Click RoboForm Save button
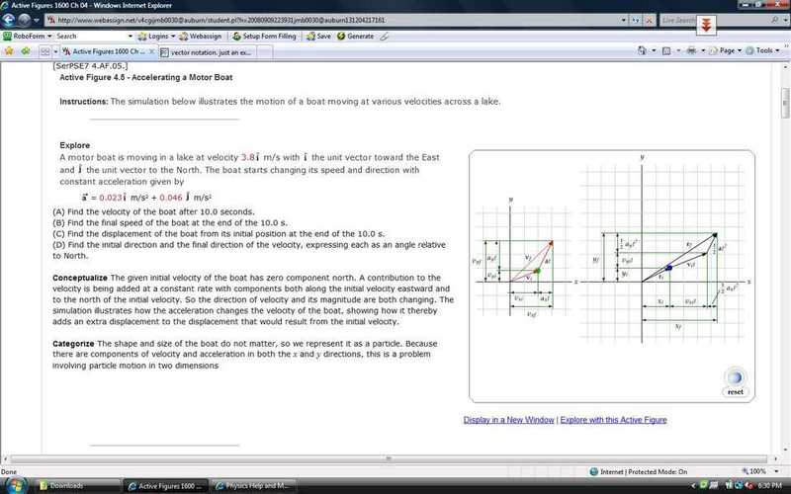 click(x=318, y=37)
